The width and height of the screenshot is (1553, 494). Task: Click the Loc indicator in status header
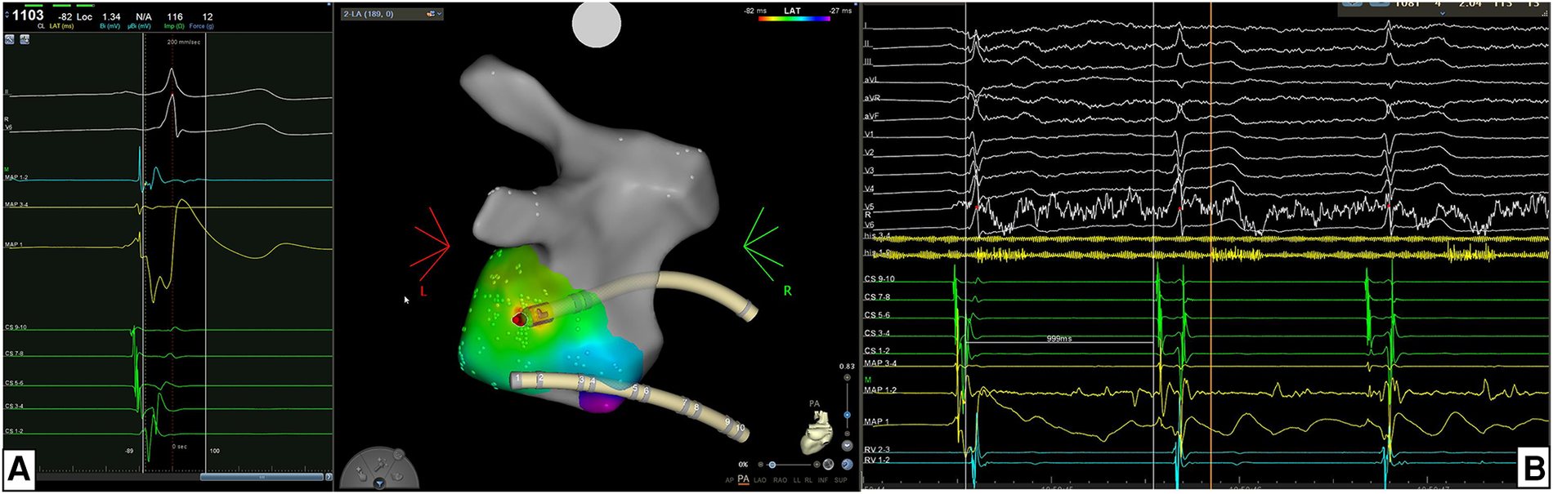(84, 16)
